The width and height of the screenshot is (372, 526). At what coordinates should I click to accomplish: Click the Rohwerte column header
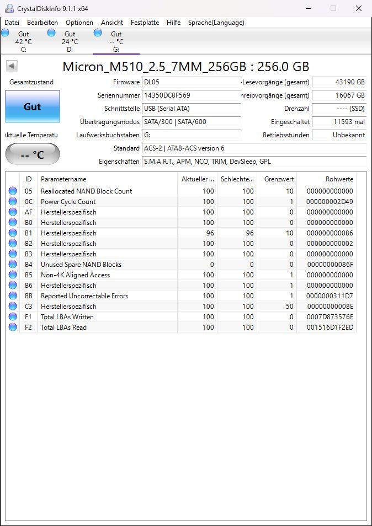tap(327, 179)
